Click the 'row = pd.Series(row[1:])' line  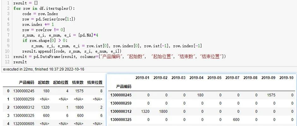click(x=49, y=19)
